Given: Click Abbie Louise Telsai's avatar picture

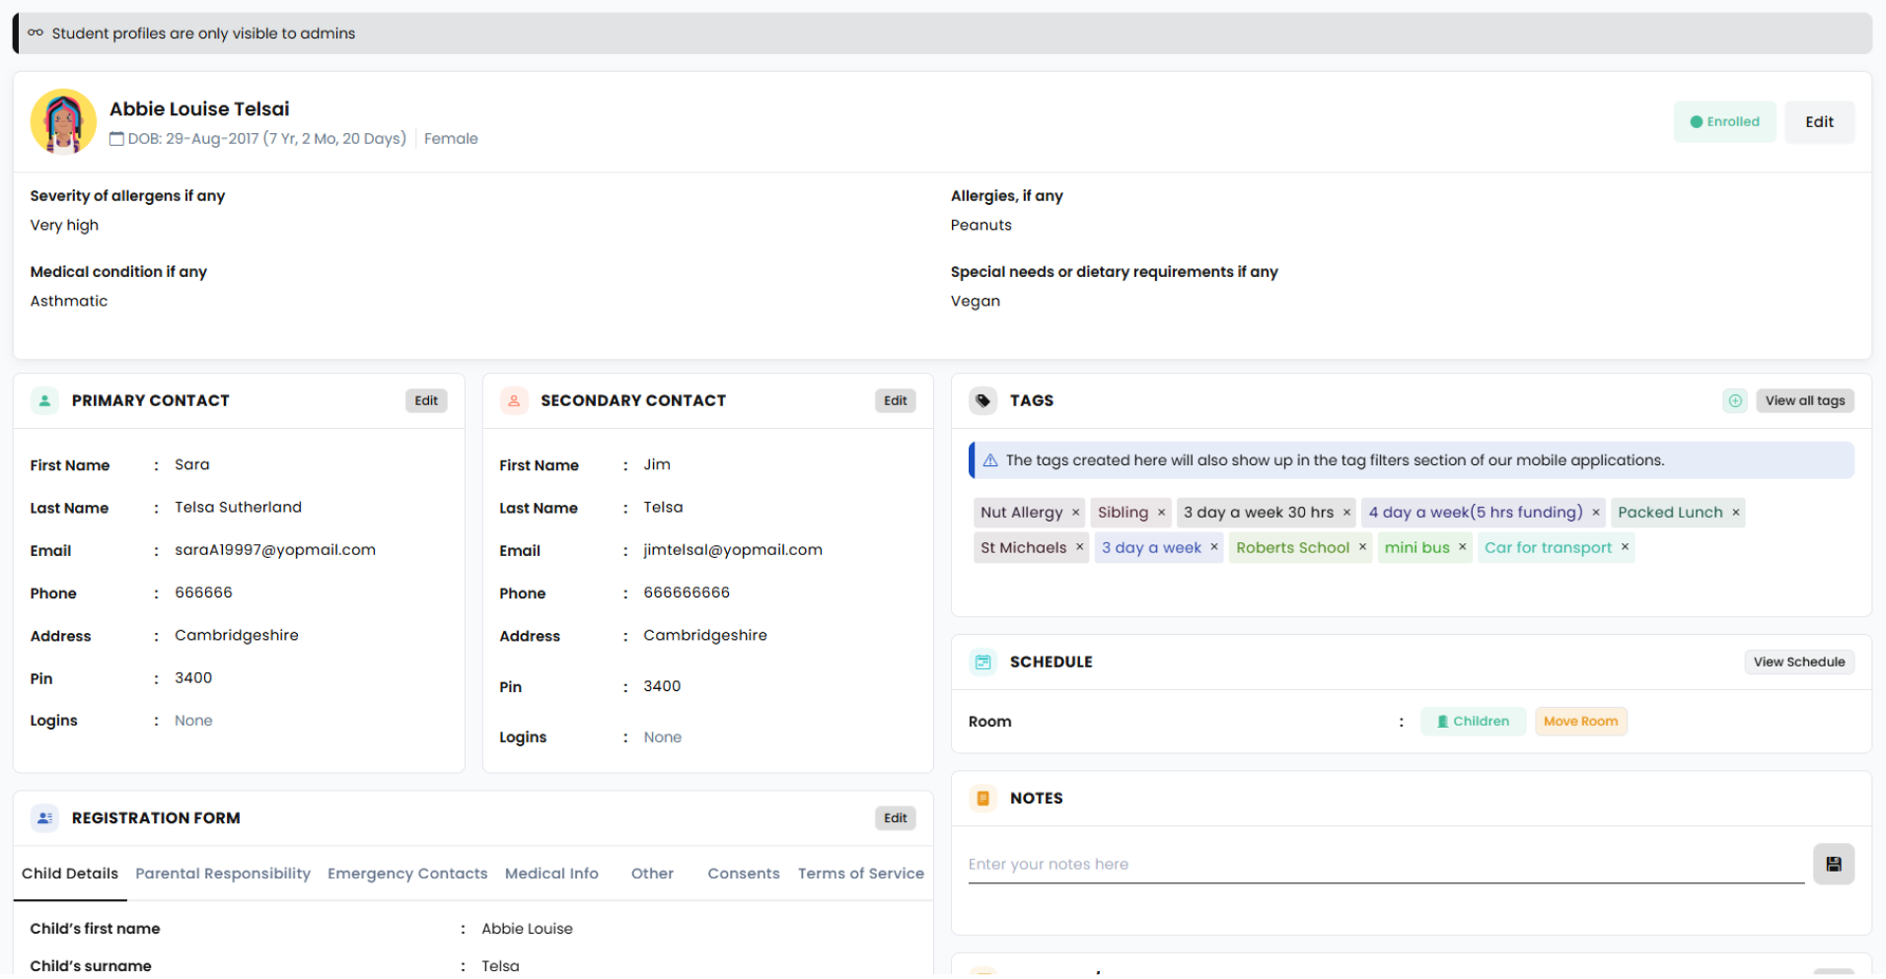Looking at the screenshot, I should tap(63, 122).
